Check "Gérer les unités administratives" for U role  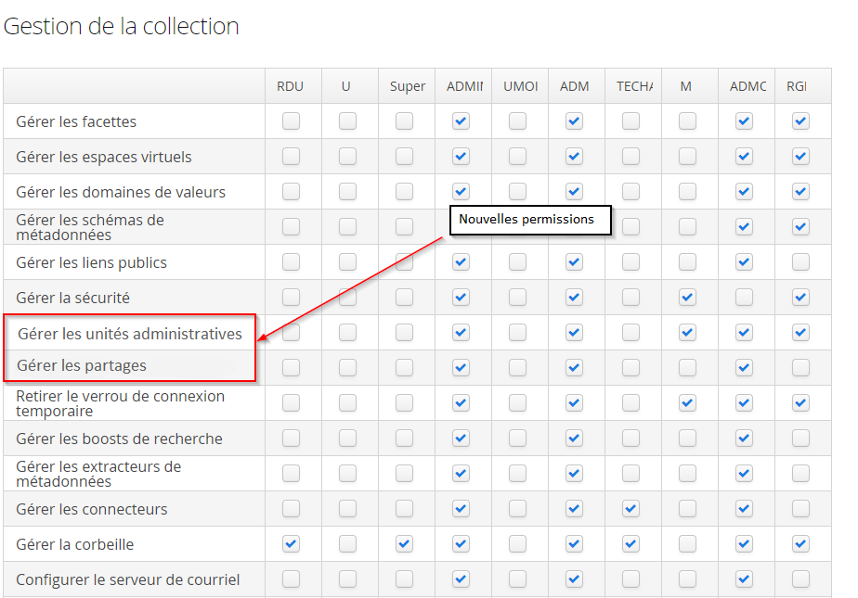coord(347,332)
